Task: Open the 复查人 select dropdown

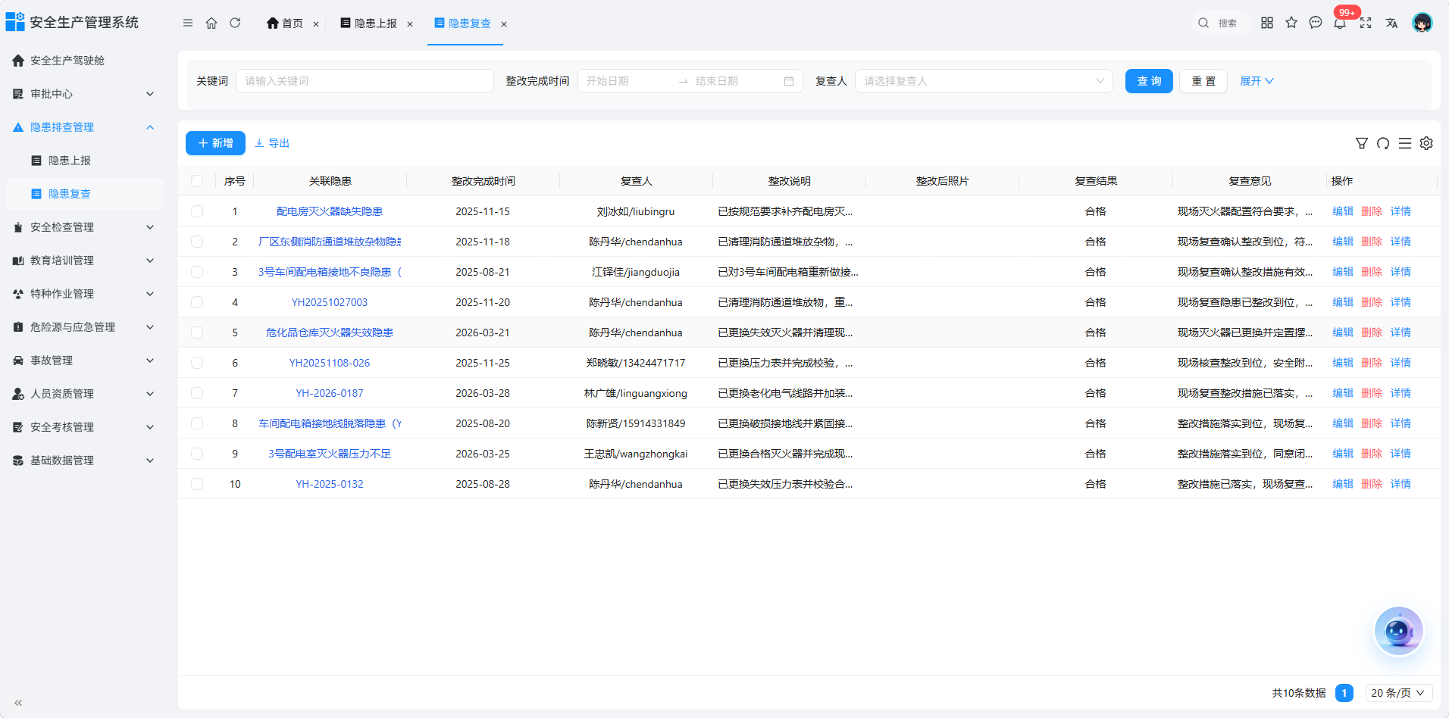Action: pos(984,81)
